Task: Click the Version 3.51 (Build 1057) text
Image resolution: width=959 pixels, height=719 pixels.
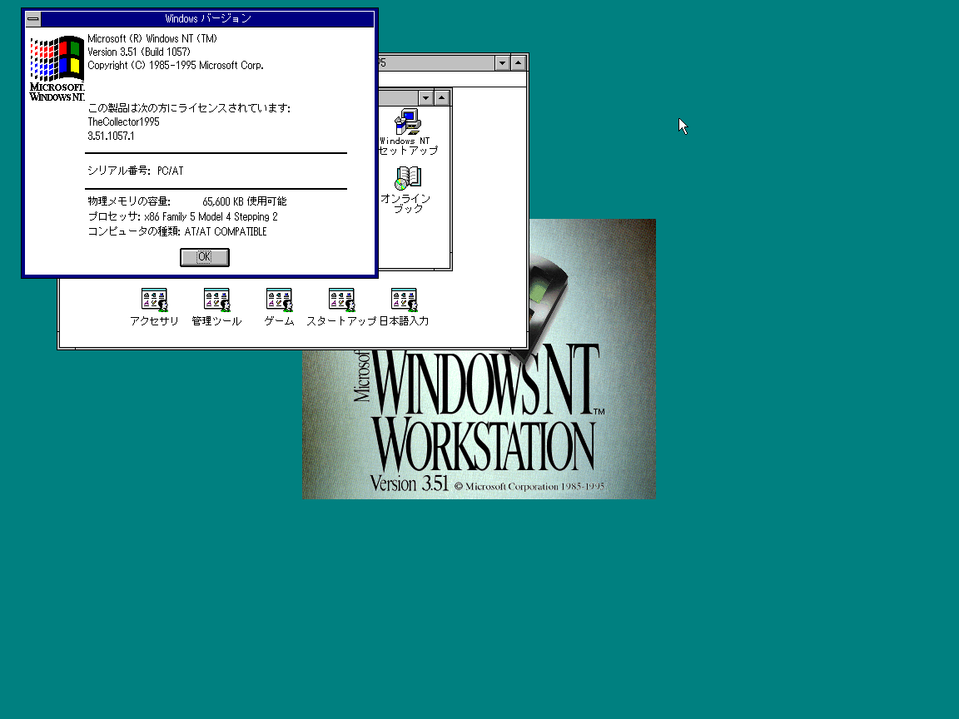Action: point(139,52)
